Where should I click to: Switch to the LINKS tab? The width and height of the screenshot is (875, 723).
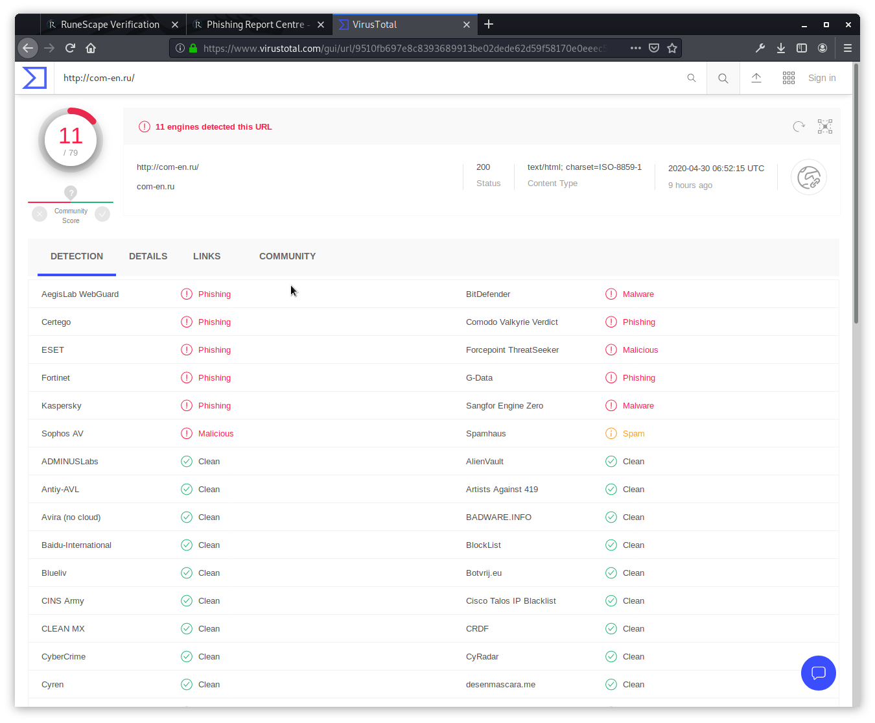[207, 256]
